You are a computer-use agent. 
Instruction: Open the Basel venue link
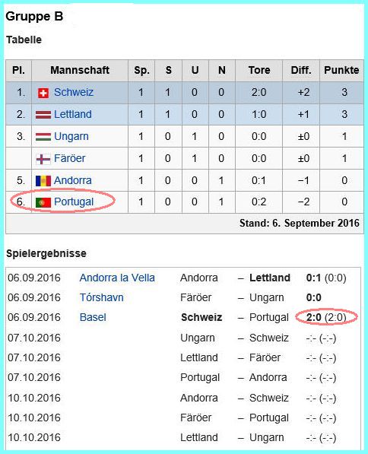coord(93,317)
